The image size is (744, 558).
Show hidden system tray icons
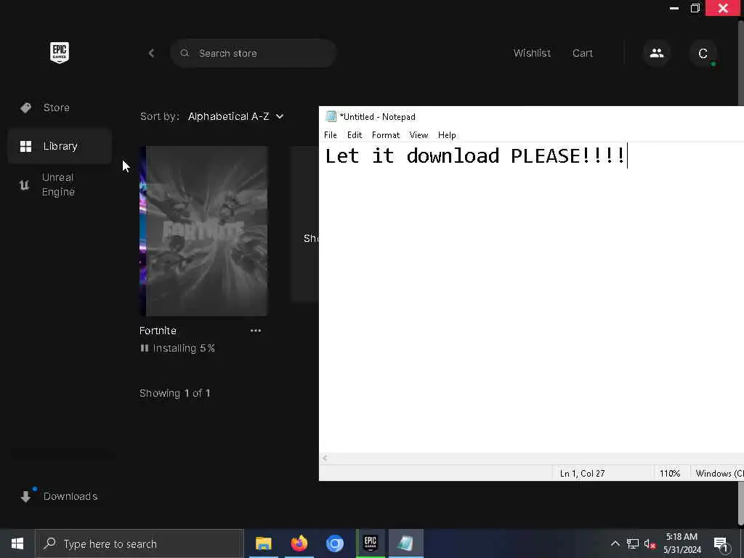click(x=615, y=543)
